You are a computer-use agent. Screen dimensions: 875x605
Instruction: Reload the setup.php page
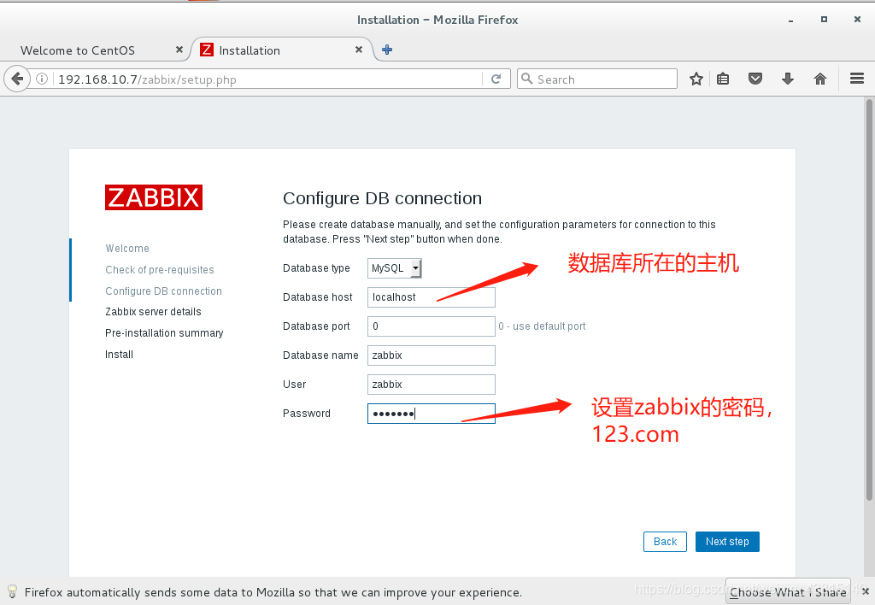point(496,78)
